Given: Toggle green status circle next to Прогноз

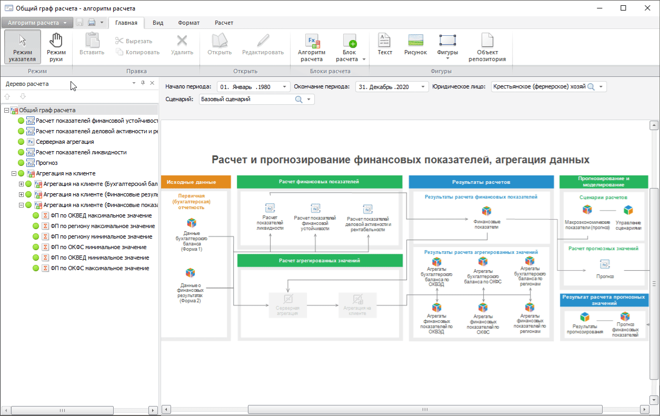Looking at the screenshot, I should [21, 163].
